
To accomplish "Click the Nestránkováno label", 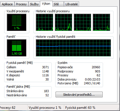I will pyautogui.click(x=17, y=95).
